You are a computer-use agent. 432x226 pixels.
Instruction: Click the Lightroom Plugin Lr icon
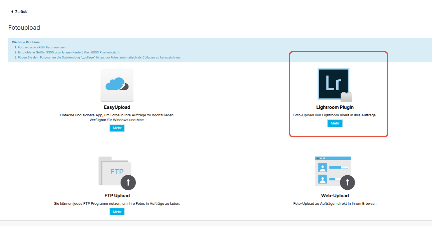[335, 85]
